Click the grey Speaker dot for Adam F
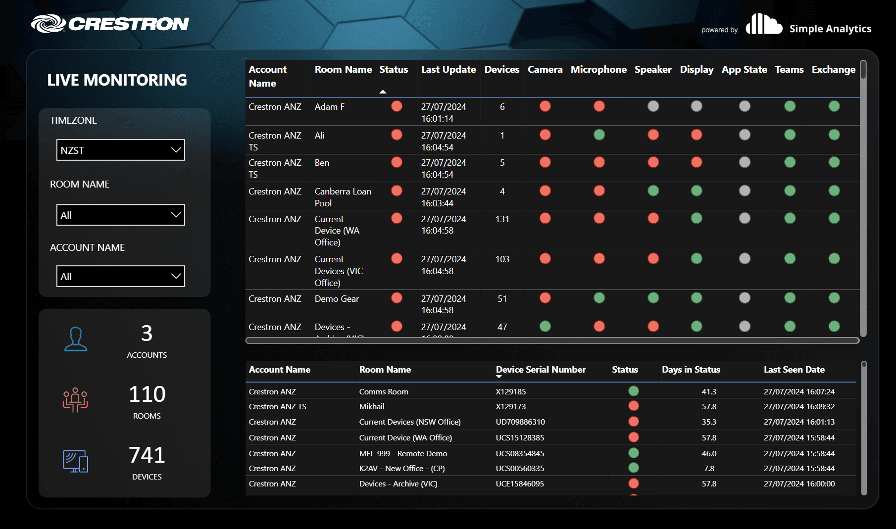The width and height of the screenshot is (896, 529). pyautogui.click(x=653, y=106)
